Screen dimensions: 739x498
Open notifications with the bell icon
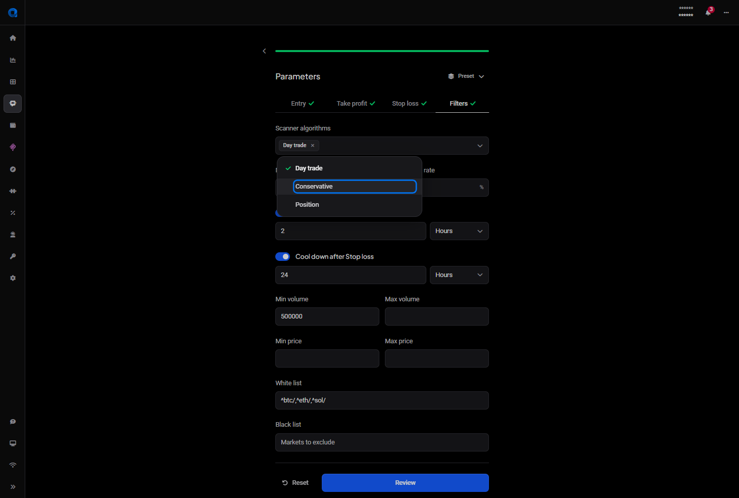coord(708,12)
